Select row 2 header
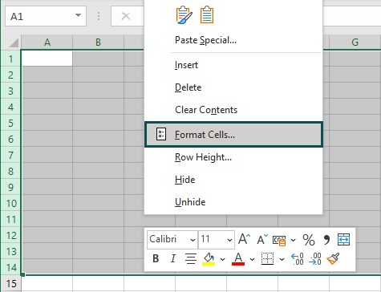This screenshot has width=381, height=292. coord(10,75)
